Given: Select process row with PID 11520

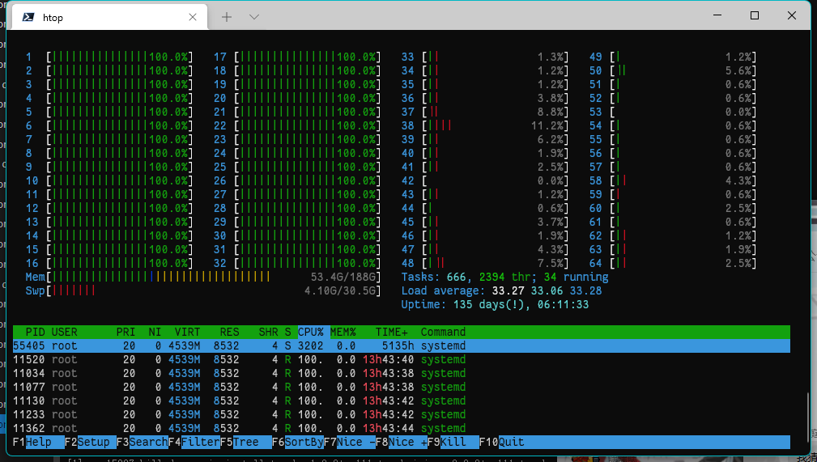Looking at the screenshot, I should 401,359.
